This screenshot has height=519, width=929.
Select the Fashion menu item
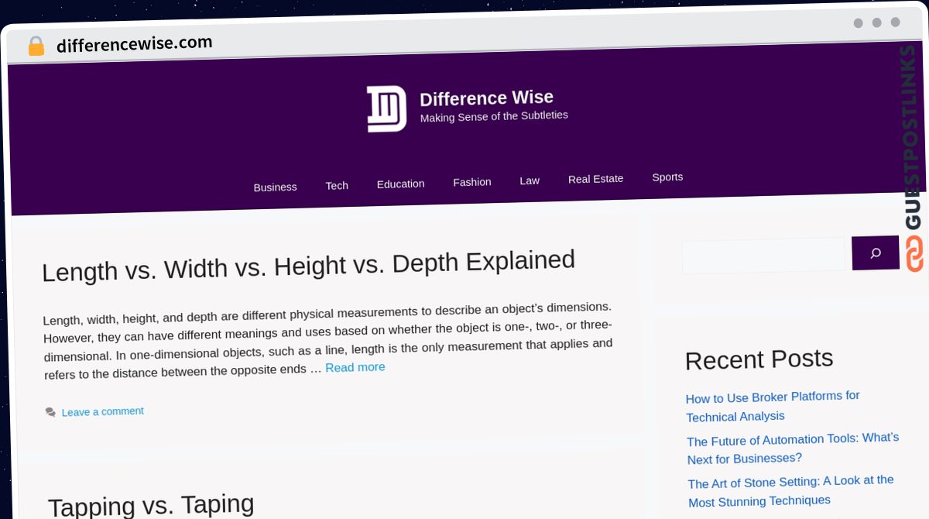(471, 182)
